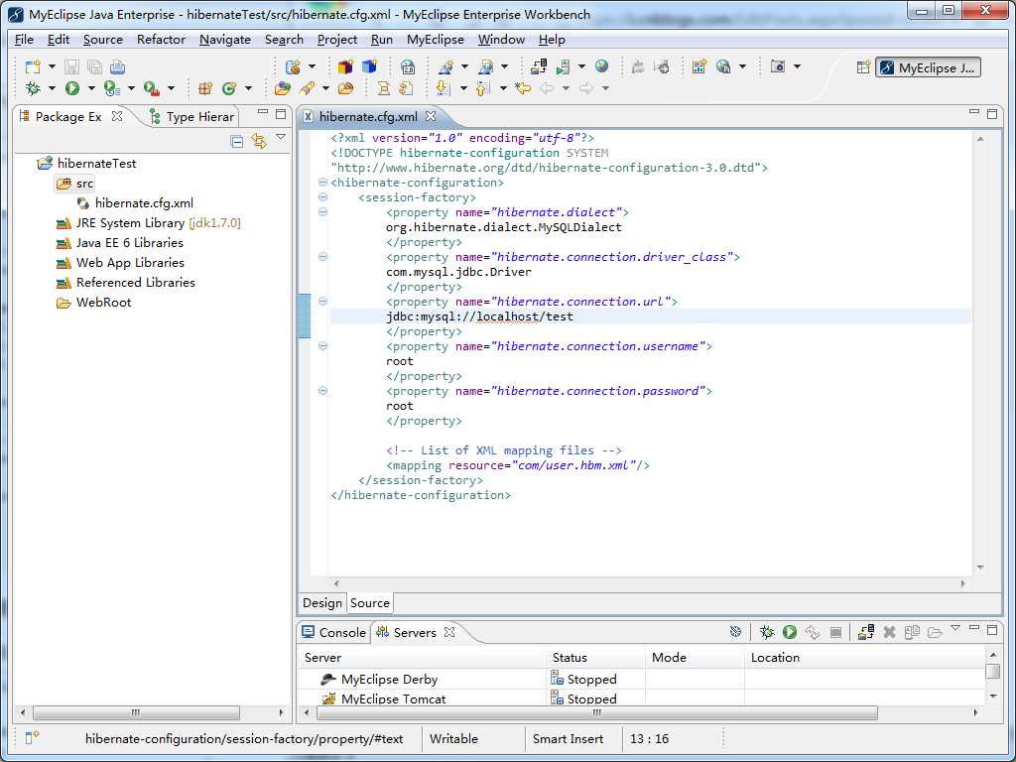Click the Next Annotation yellow down arrow
Screen dimensions: 1016x762
pos(444,88)
